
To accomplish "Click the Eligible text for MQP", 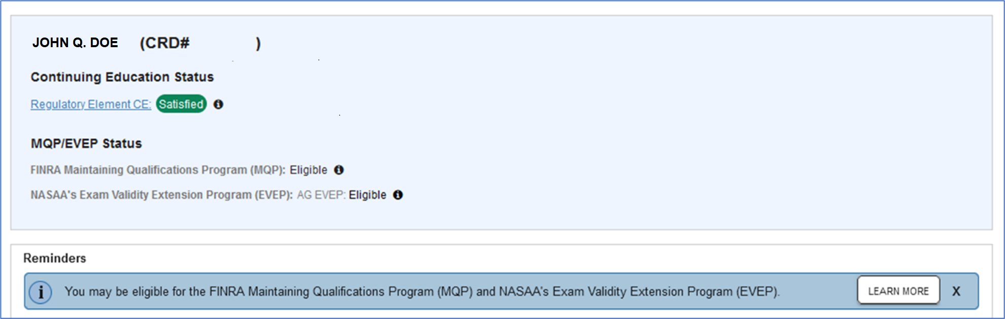I will [308, 170].
